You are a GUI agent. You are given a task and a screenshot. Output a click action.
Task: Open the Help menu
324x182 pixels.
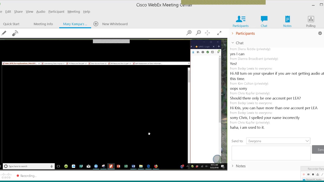point(87,12)
